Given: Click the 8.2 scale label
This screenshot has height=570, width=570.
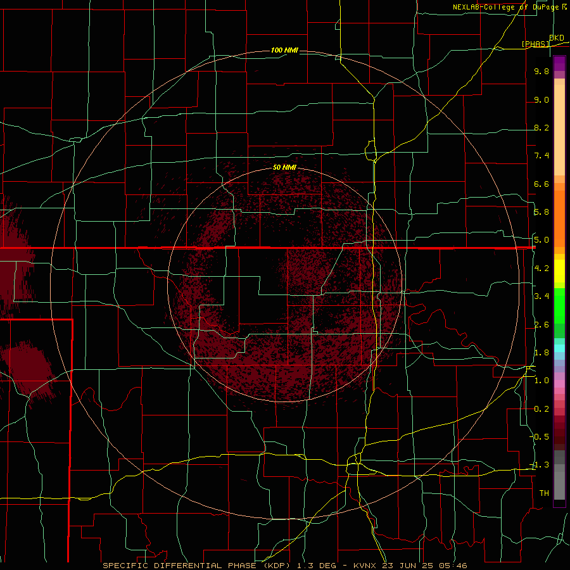Looking at the screenshot, I should coord(541,127).
